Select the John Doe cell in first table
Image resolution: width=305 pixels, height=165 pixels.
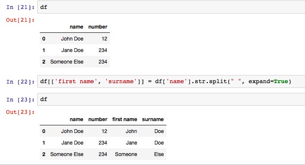(x=72, y=38)
